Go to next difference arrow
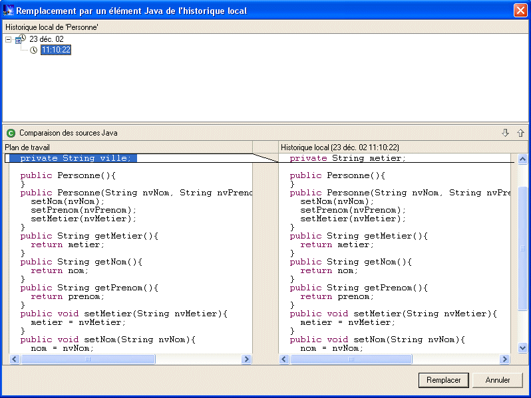Viewport: 531px width, 398px height. coord(505,133)
